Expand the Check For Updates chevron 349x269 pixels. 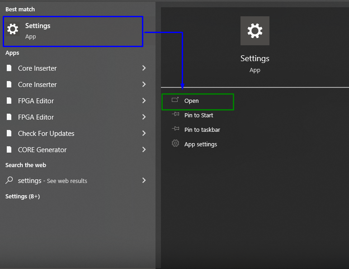click(144, 133)
